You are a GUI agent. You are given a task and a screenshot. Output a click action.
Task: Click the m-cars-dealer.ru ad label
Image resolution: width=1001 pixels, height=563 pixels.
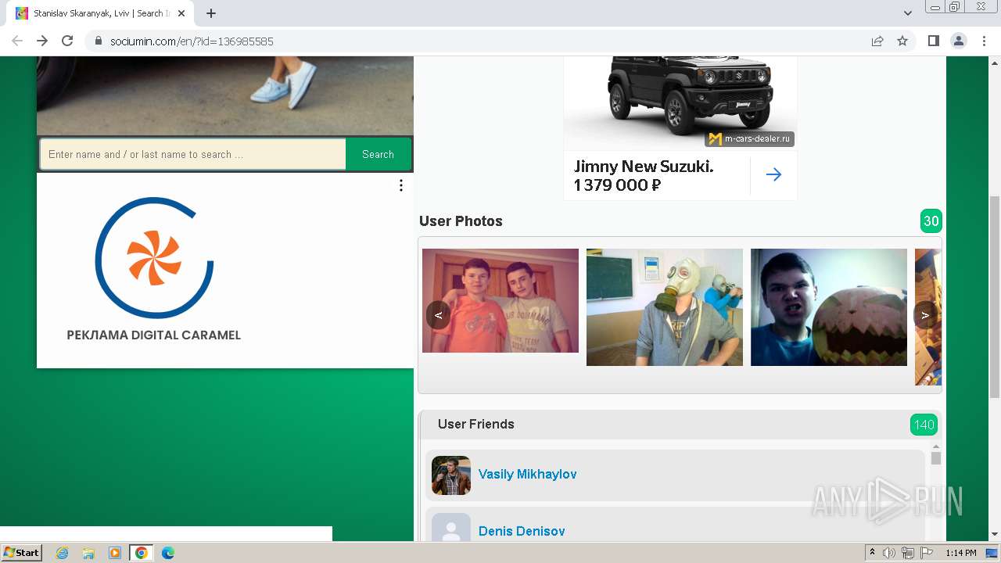click(750, 138)
